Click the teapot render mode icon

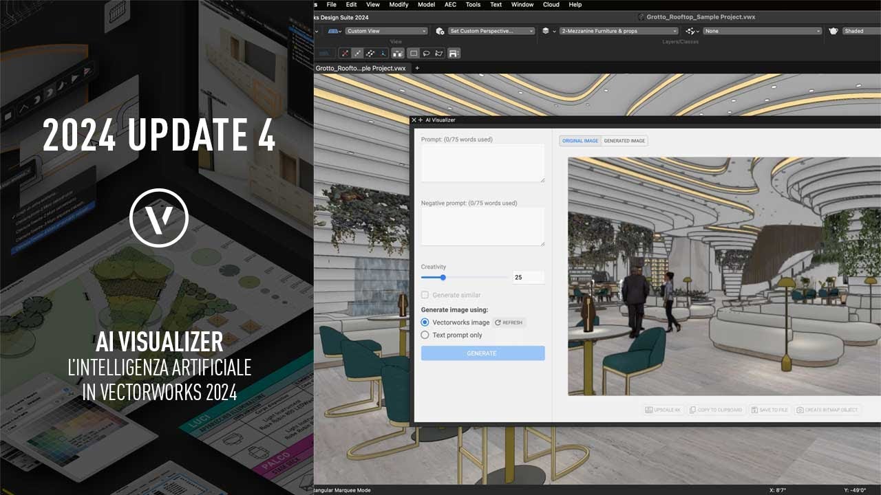point(833,31)
